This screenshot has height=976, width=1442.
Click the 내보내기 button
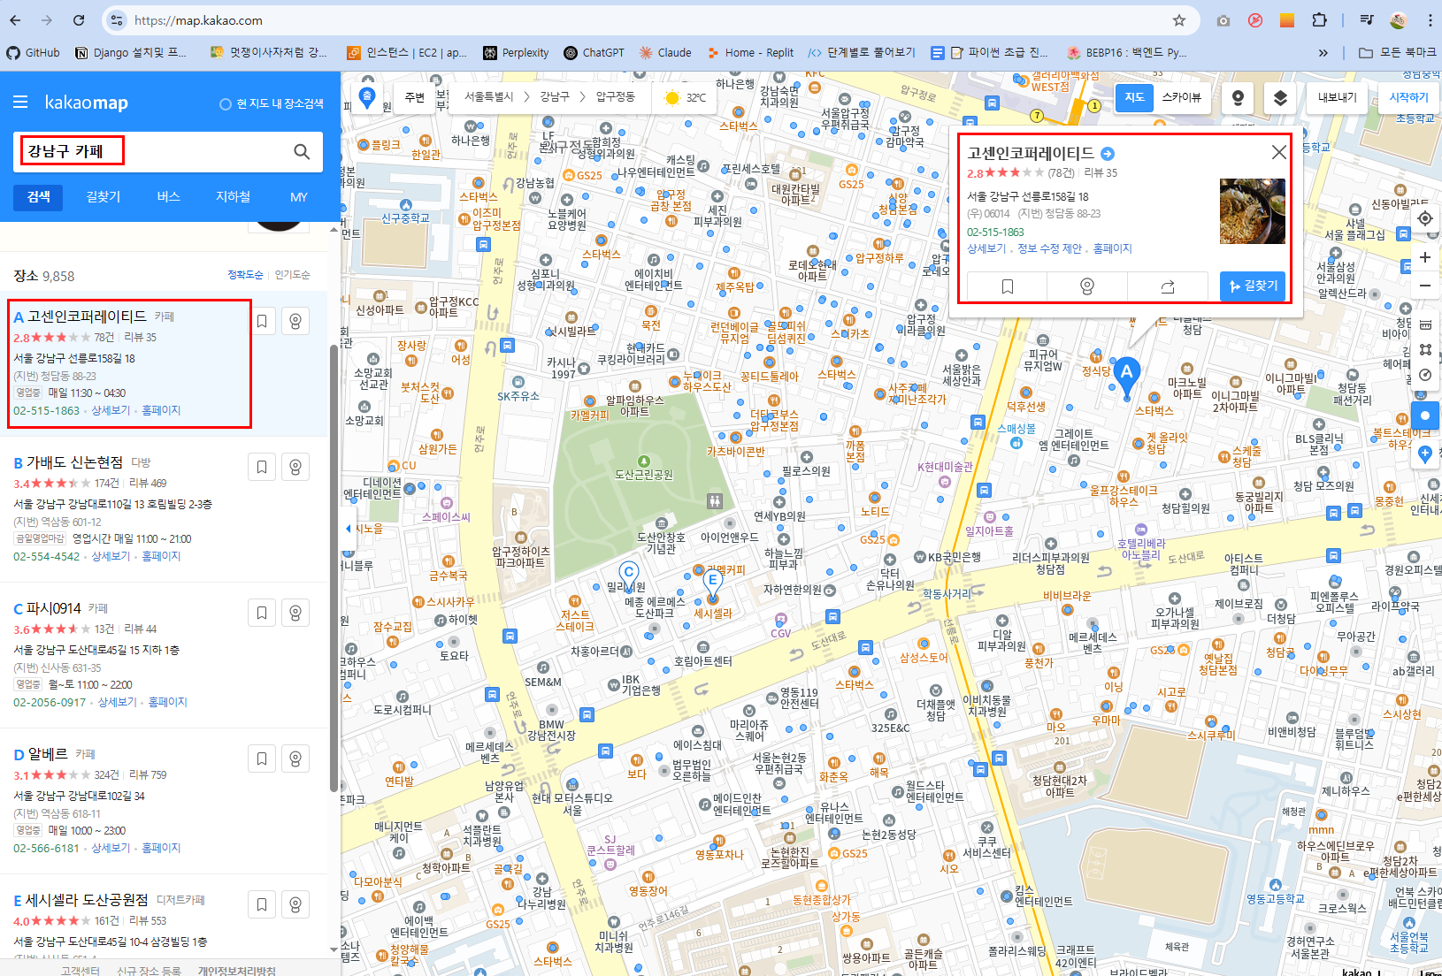[x=1337, y=97]
